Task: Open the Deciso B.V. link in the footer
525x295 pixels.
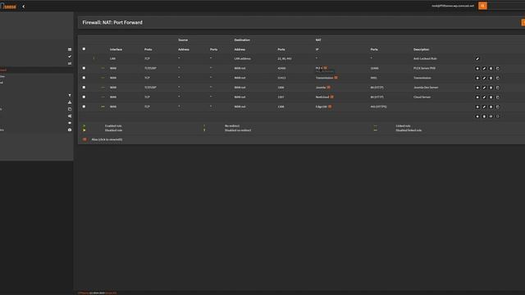Action: 112,293
